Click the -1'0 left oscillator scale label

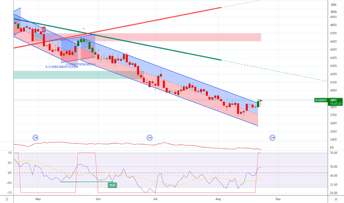(9, 193)
